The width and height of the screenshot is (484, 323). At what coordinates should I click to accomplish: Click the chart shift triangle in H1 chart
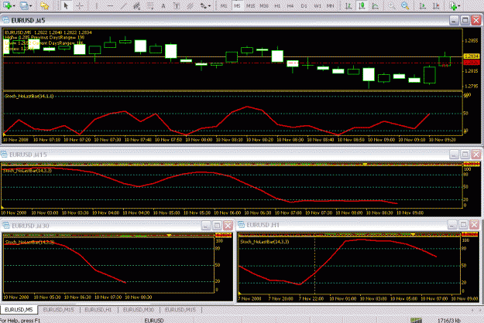point(413,235)
